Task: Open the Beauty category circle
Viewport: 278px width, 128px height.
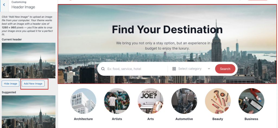Action: 218,101
